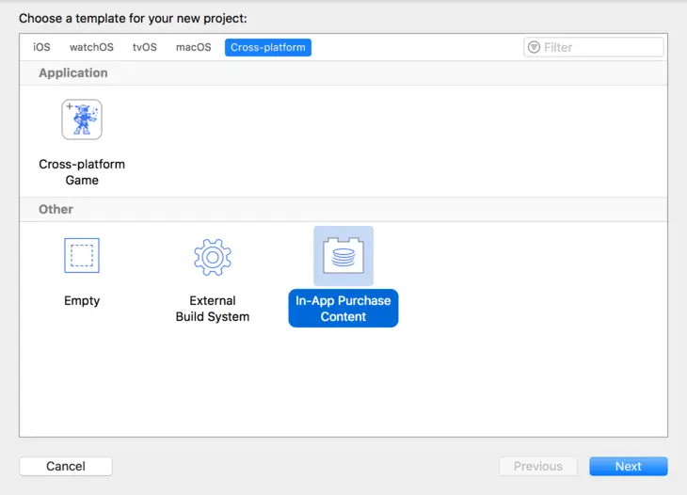The width and height of the screenshot is (687, 495).
Task: Click the "Empty" template name label
Action: 82,301
